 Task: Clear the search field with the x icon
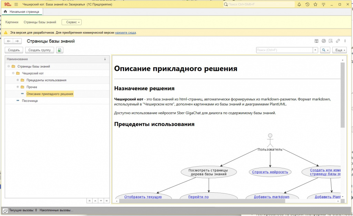[x=315, y=50]
